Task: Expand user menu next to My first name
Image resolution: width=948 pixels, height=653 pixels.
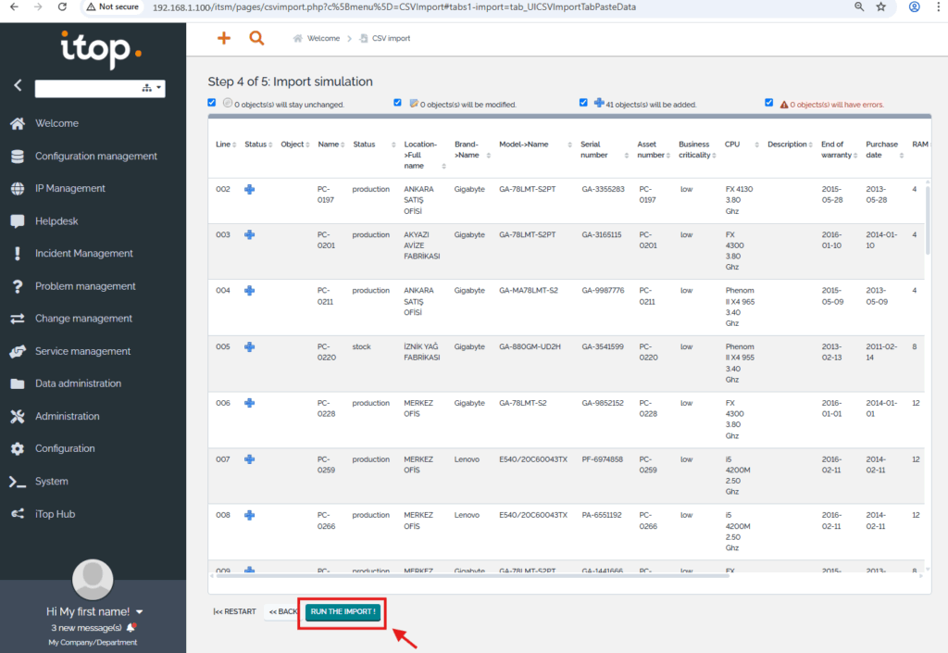Action: (140, 612)
